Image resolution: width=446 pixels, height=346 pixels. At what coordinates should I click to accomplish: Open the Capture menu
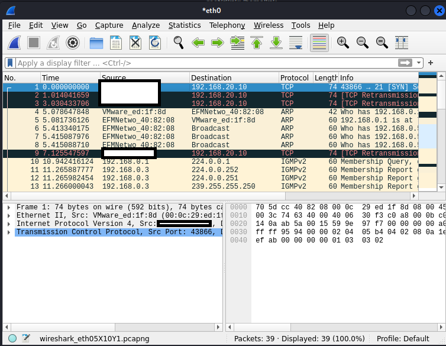(109, 25)
